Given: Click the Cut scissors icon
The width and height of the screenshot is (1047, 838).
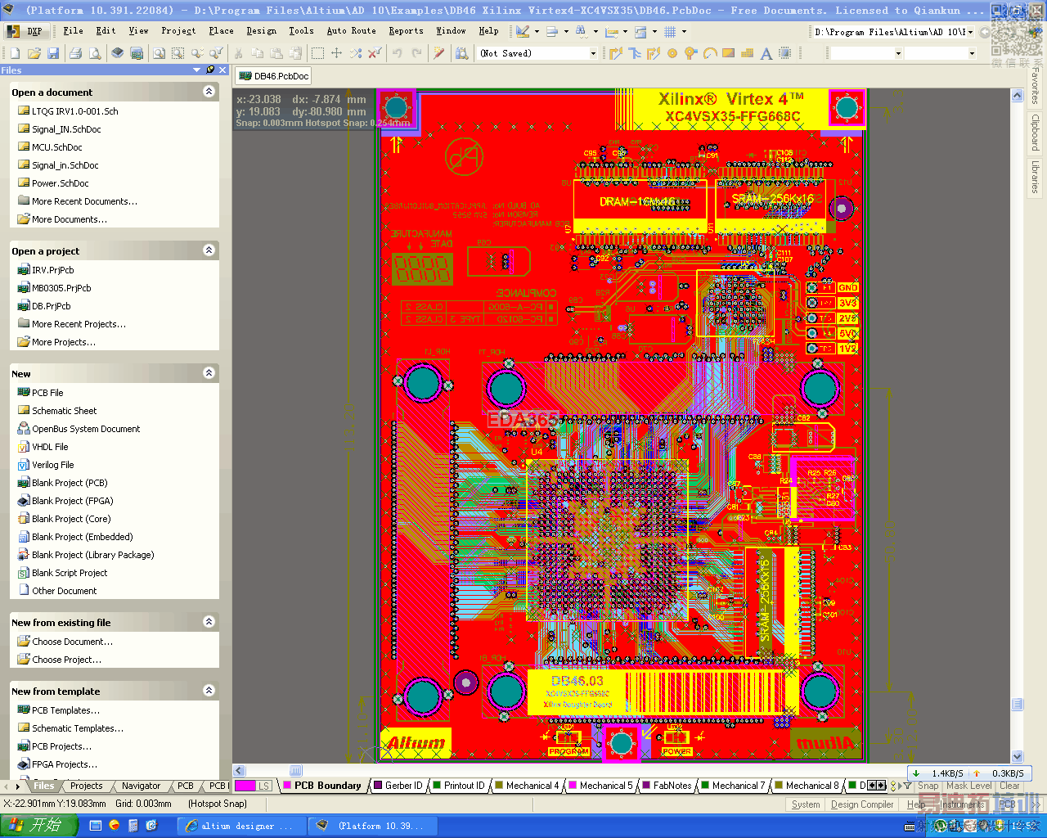Looking at the screenshot, I should [x=238, y=53].
